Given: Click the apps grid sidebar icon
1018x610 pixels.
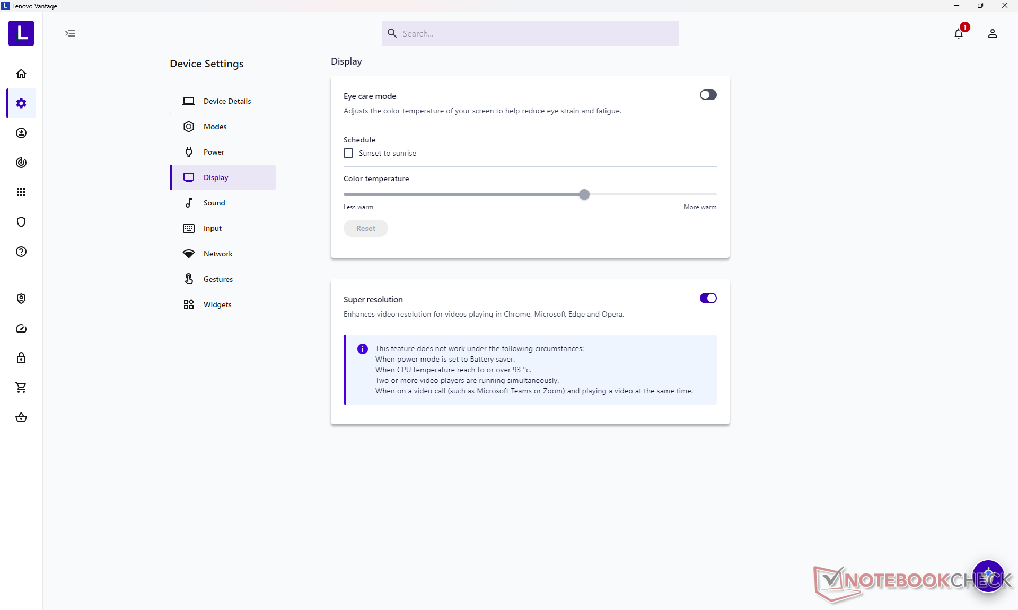Looking at the screenshot, I should tap(21, 192).
